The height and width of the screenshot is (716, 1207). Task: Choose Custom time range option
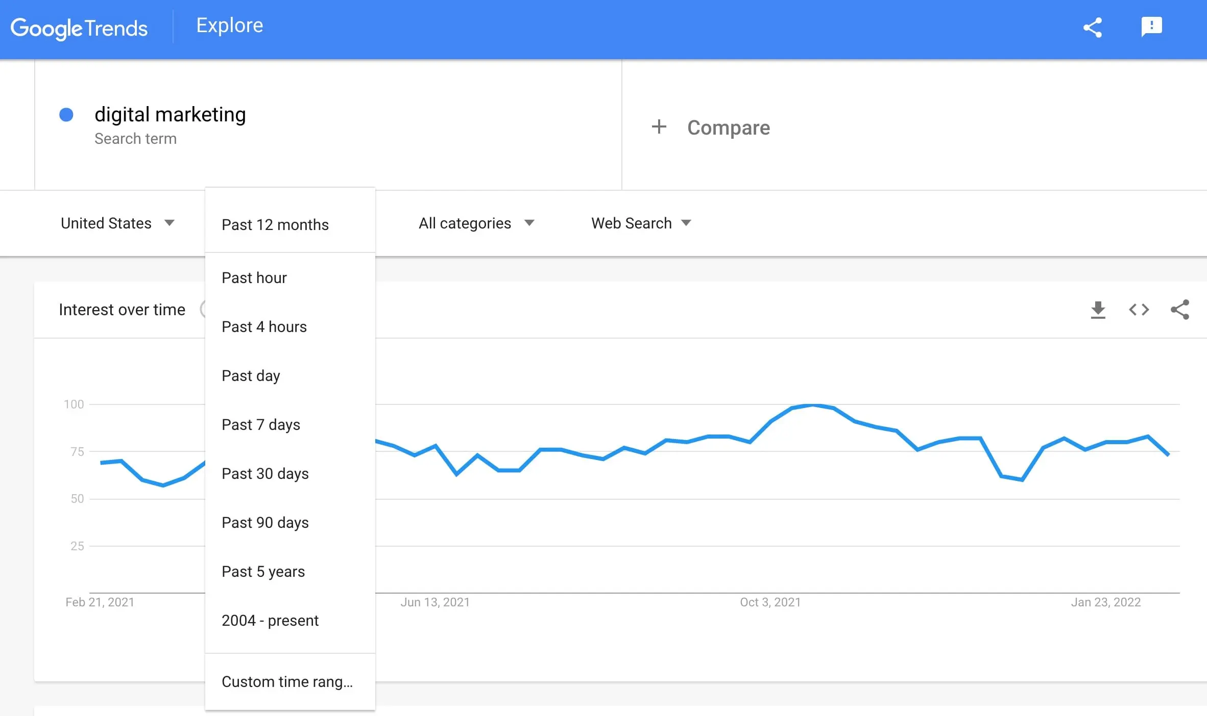tap(287, 682)
